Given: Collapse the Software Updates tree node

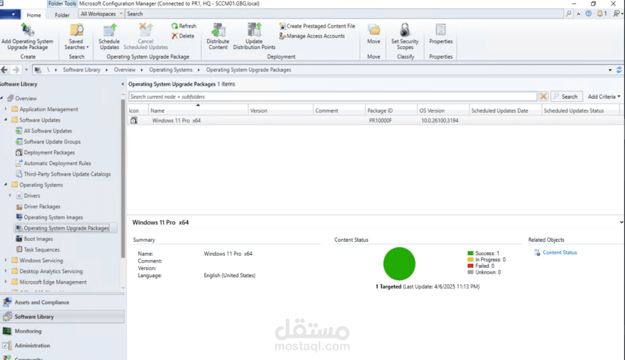Looking at the screenshot, I should tap(6, 120).
